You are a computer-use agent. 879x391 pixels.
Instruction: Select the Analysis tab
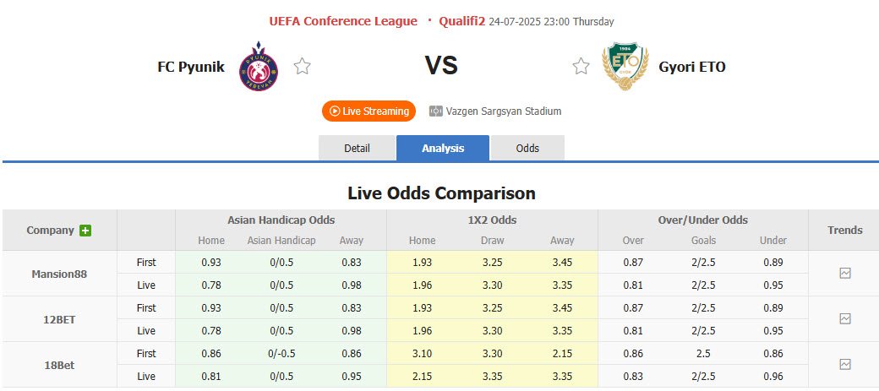point(443,148)
